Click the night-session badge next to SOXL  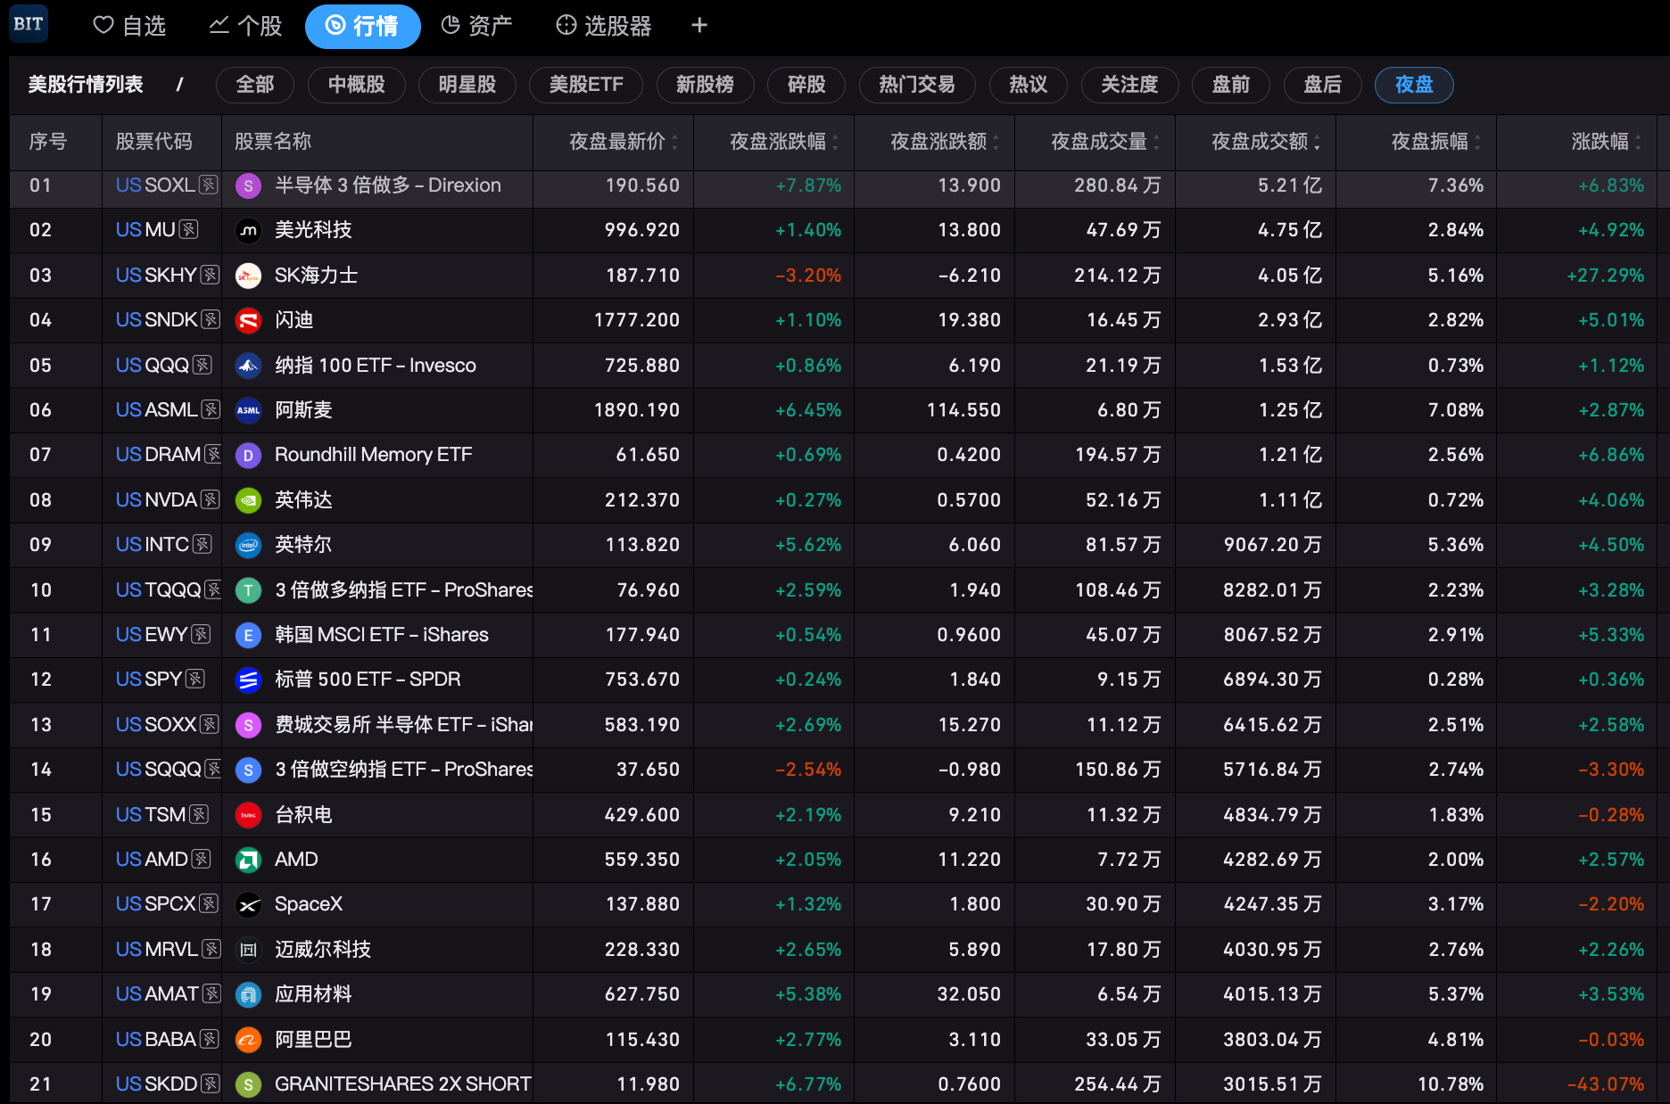point(209,185)
